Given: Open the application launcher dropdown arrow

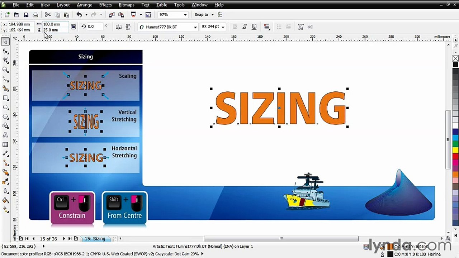Looking at the screenshot, I should (141, 15).
